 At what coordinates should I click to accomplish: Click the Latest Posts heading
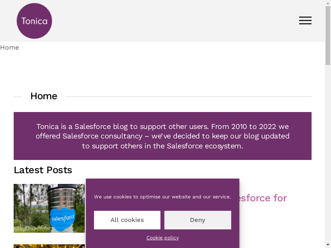pyautogui.click(x=43, y=170)
